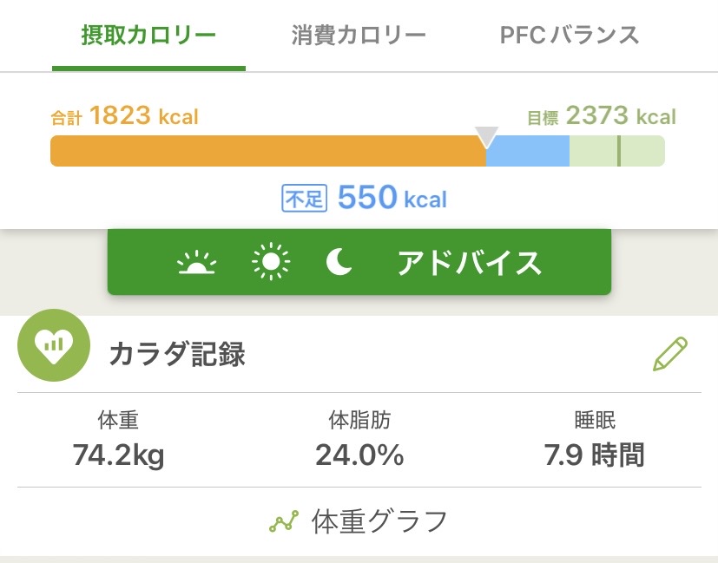Tap the 不足 shortage badge
Image resolution: width=718 pixels, height=563 pixels.
[303, 199]
